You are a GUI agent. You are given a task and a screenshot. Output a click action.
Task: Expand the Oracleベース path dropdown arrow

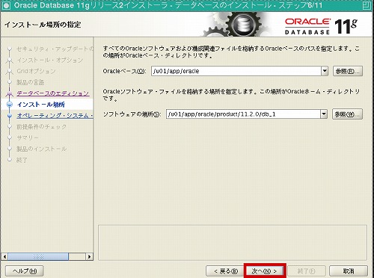[x=324, y=71]
